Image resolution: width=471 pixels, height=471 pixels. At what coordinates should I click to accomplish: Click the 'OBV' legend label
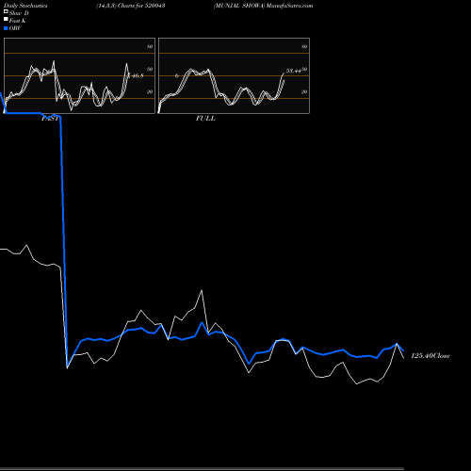pos(15,28)
